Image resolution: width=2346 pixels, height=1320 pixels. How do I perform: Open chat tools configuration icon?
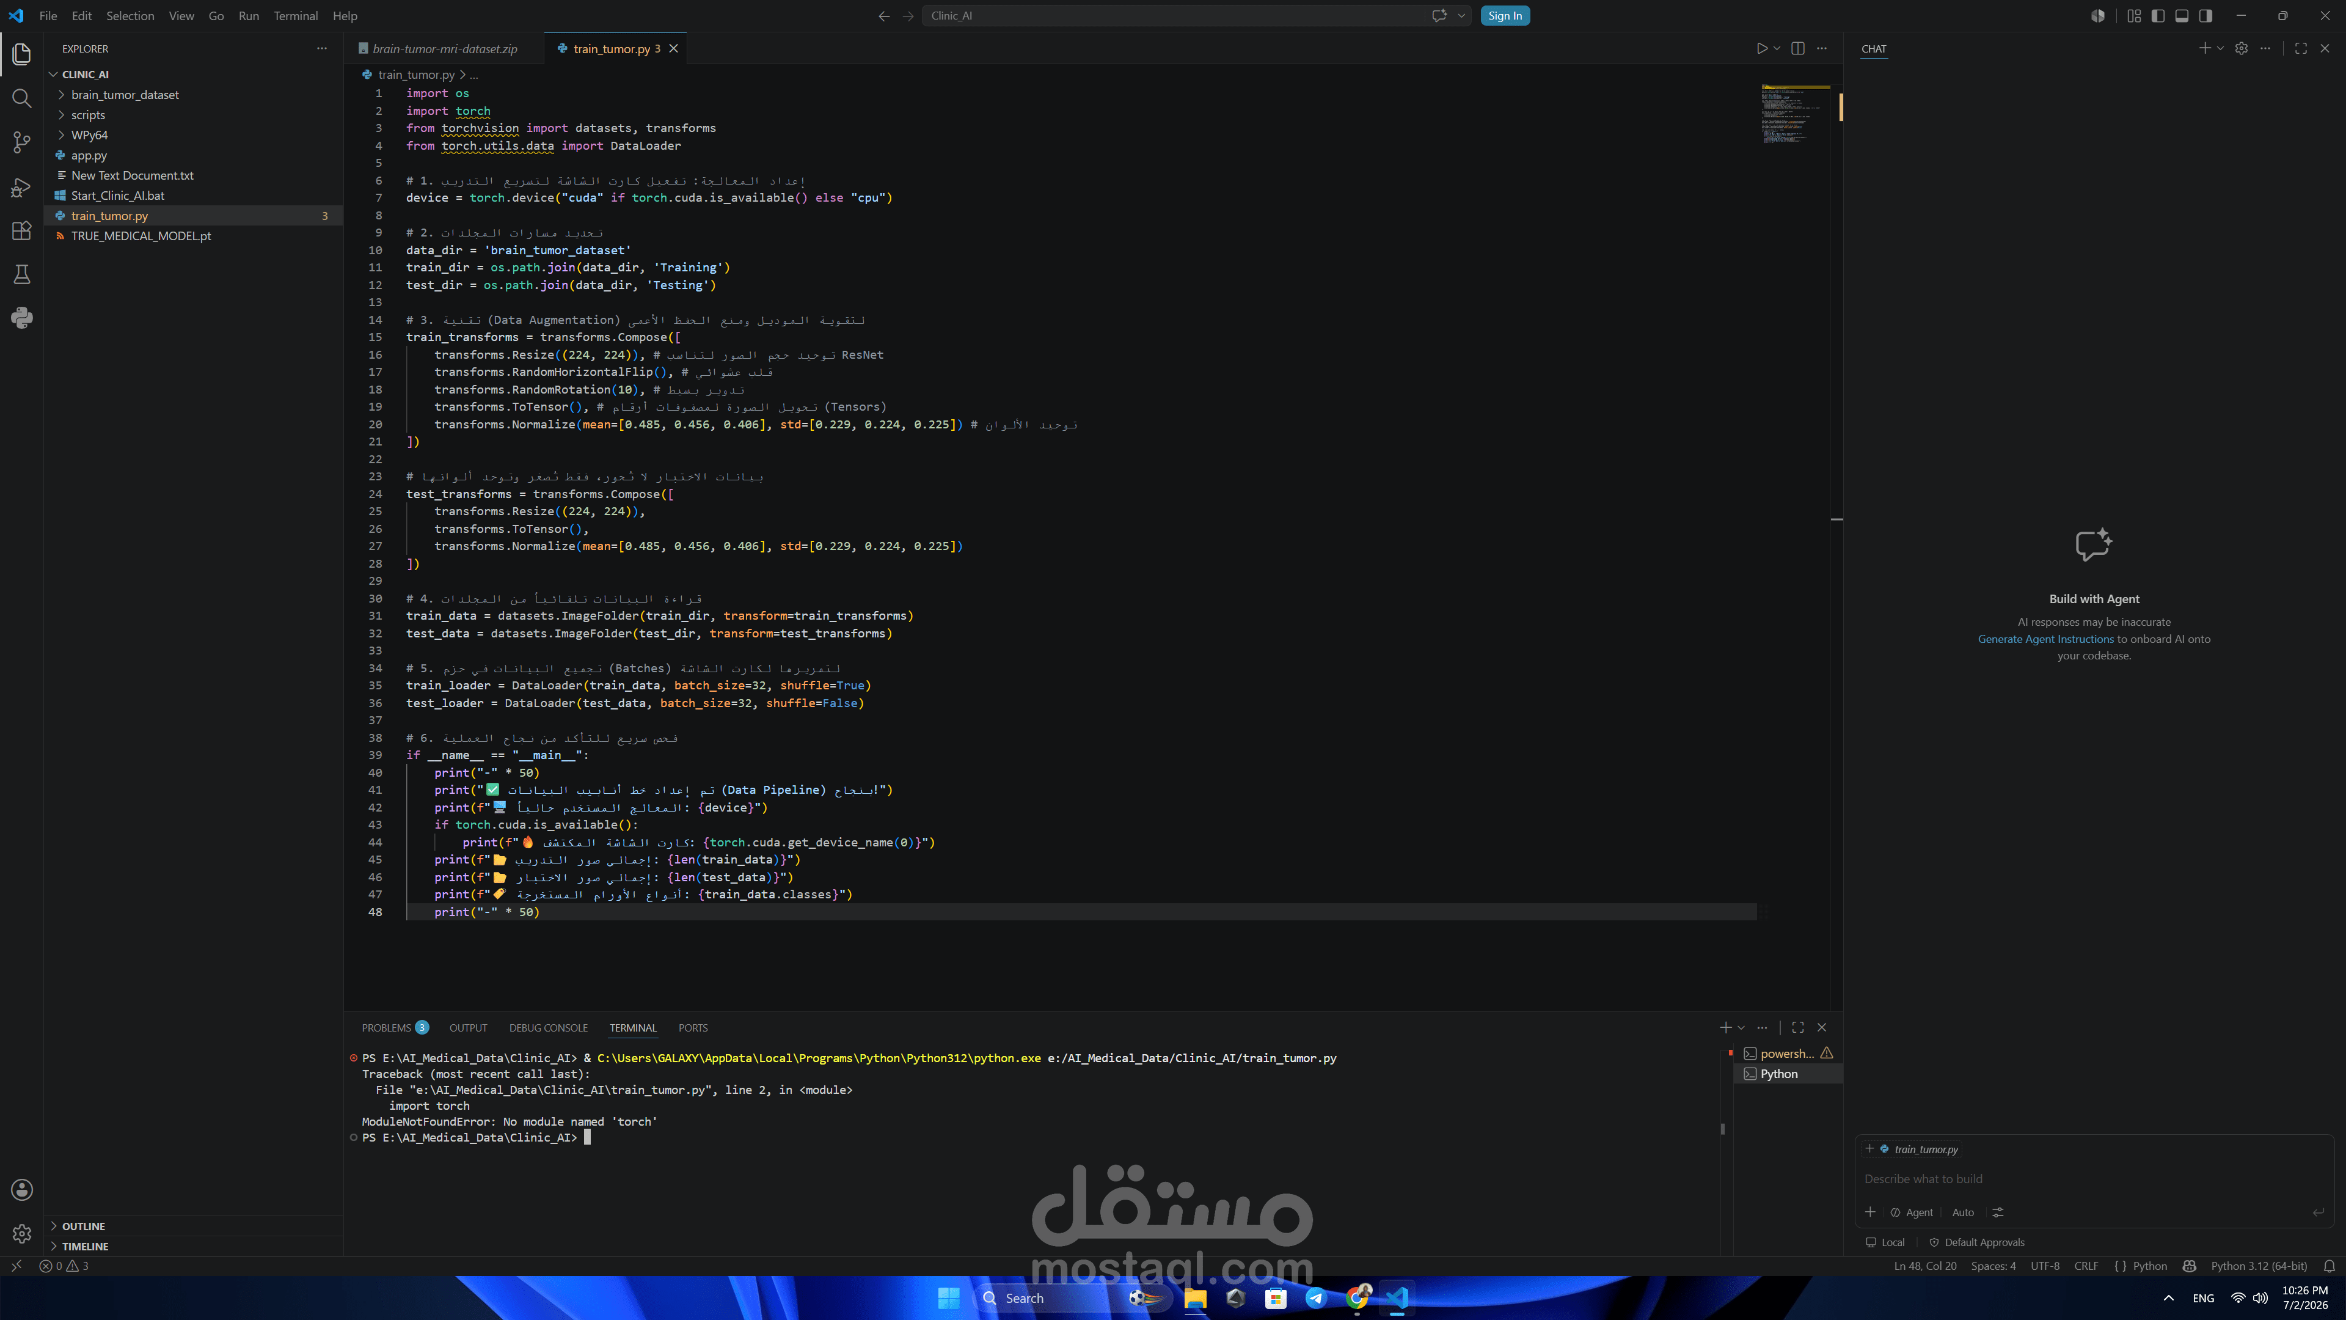(1997, 1212)
